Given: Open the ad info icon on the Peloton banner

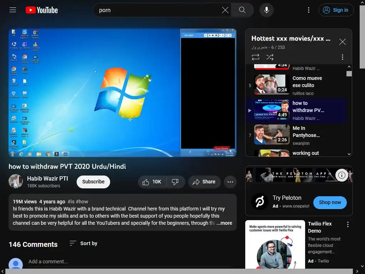Looking at the screenshot, I should click(x=341, y=175).
